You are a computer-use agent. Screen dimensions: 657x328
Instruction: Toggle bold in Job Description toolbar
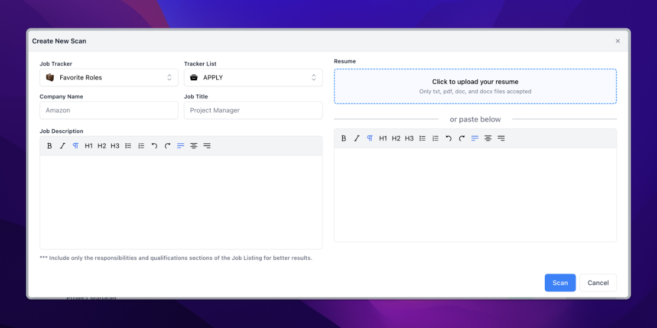(49, 146)
